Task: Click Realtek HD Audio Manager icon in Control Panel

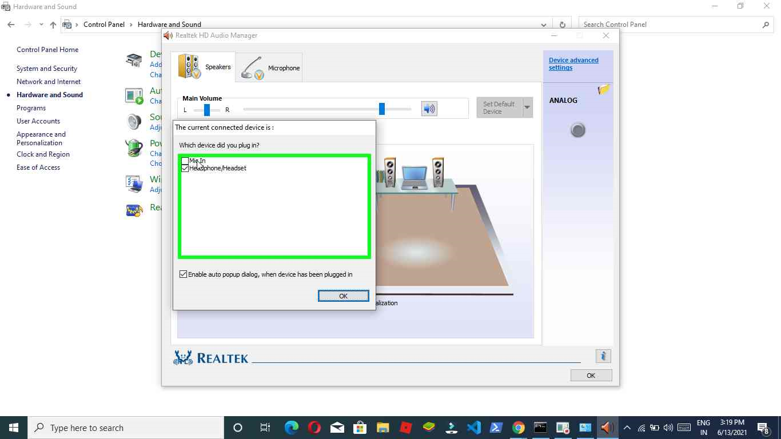Action: click(x=134, y=210)
